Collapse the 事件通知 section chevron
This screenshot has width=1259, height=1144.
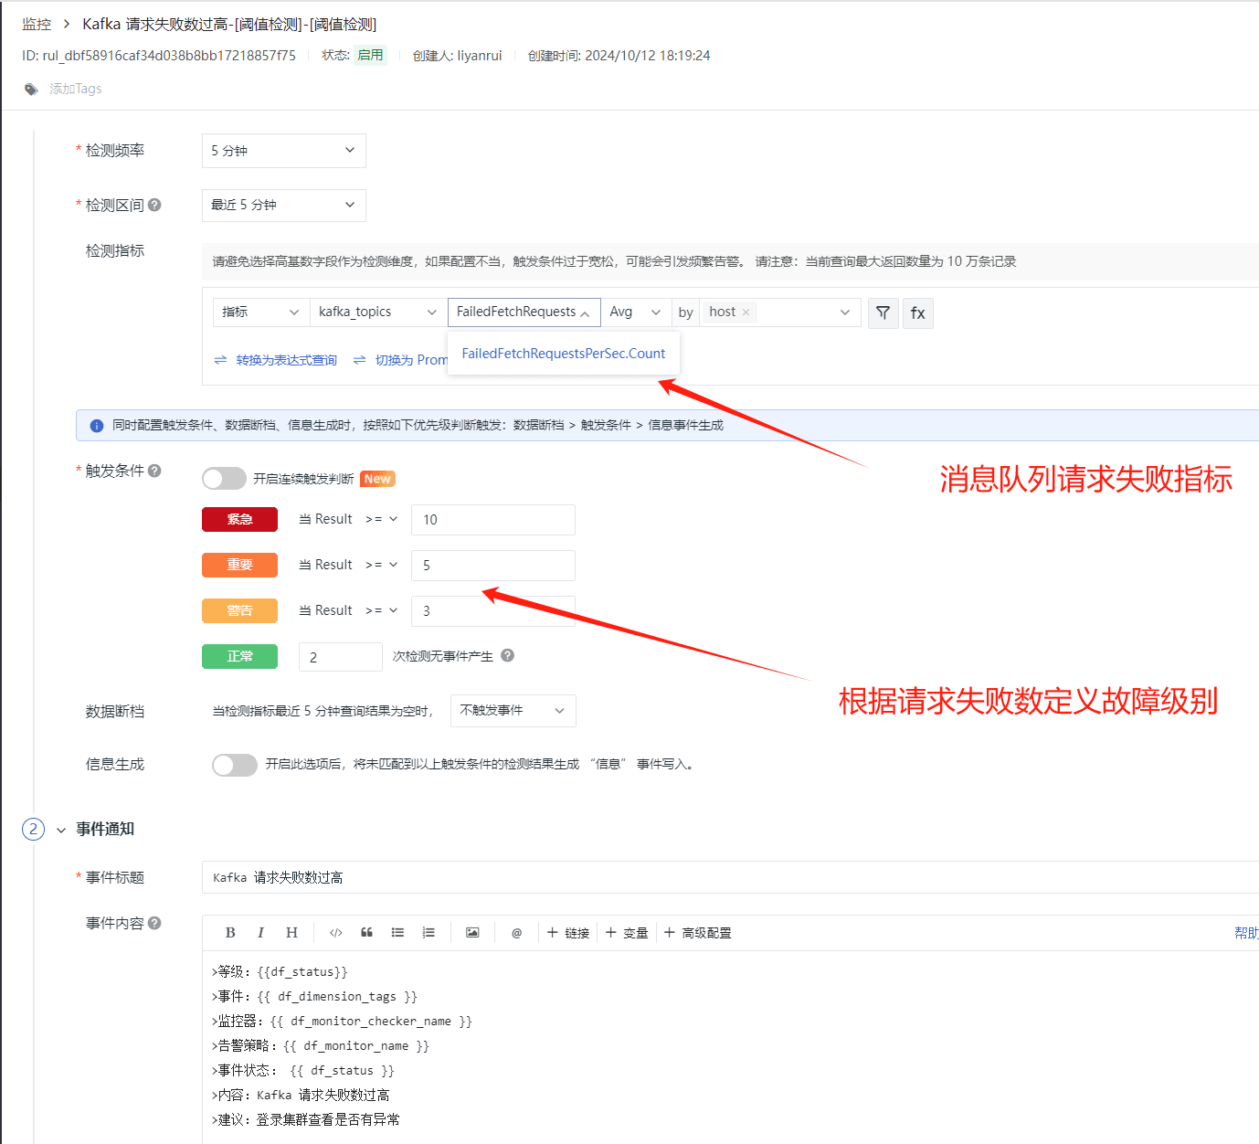point(61,830)
